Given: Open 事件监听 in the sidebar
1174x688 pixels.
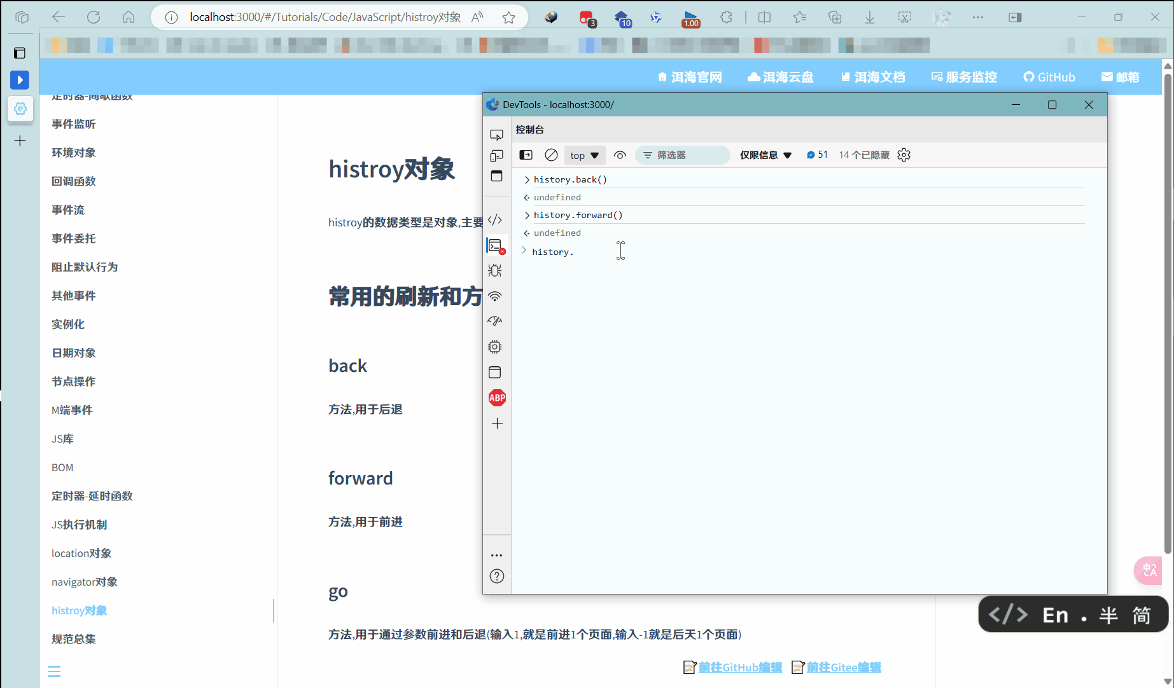Looking at the screenshot, I should coord(74,124).
